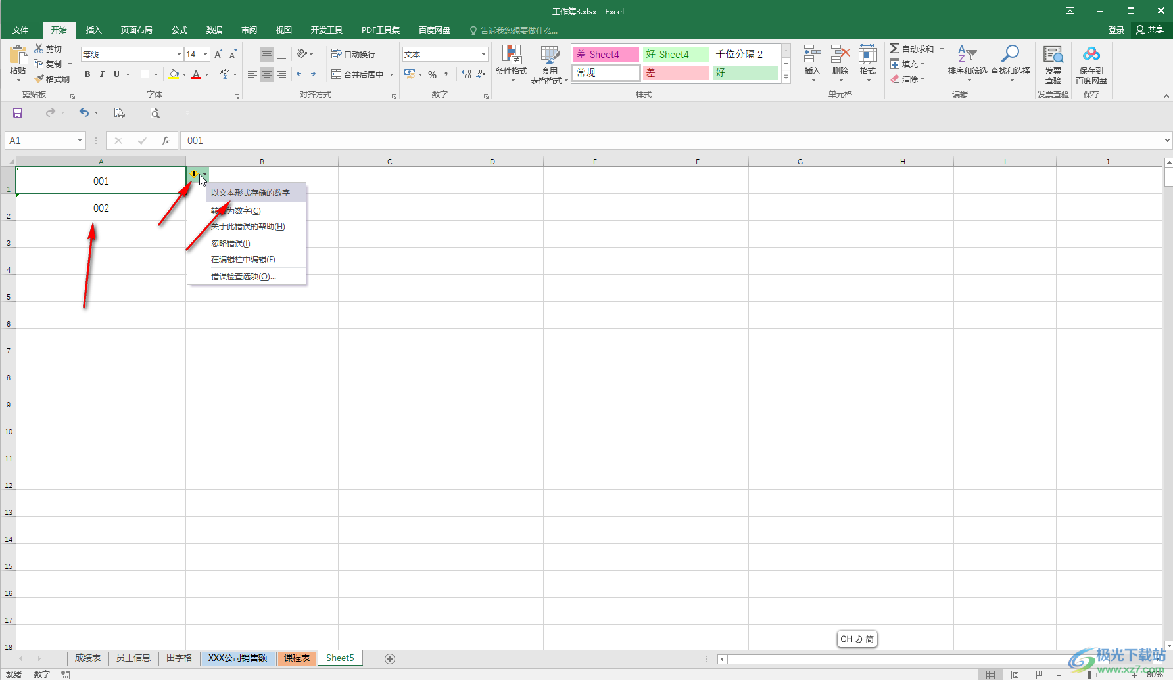The width and height of the screenshot is (1173, 680).
Task: Apply red font color
Action: pos(196,74)
